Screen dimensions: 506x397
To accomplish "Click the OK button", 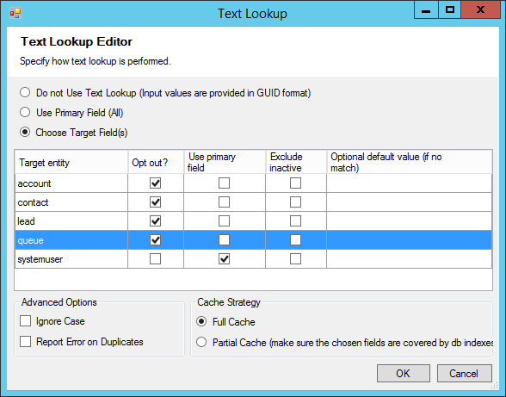I will coord(404,374).
